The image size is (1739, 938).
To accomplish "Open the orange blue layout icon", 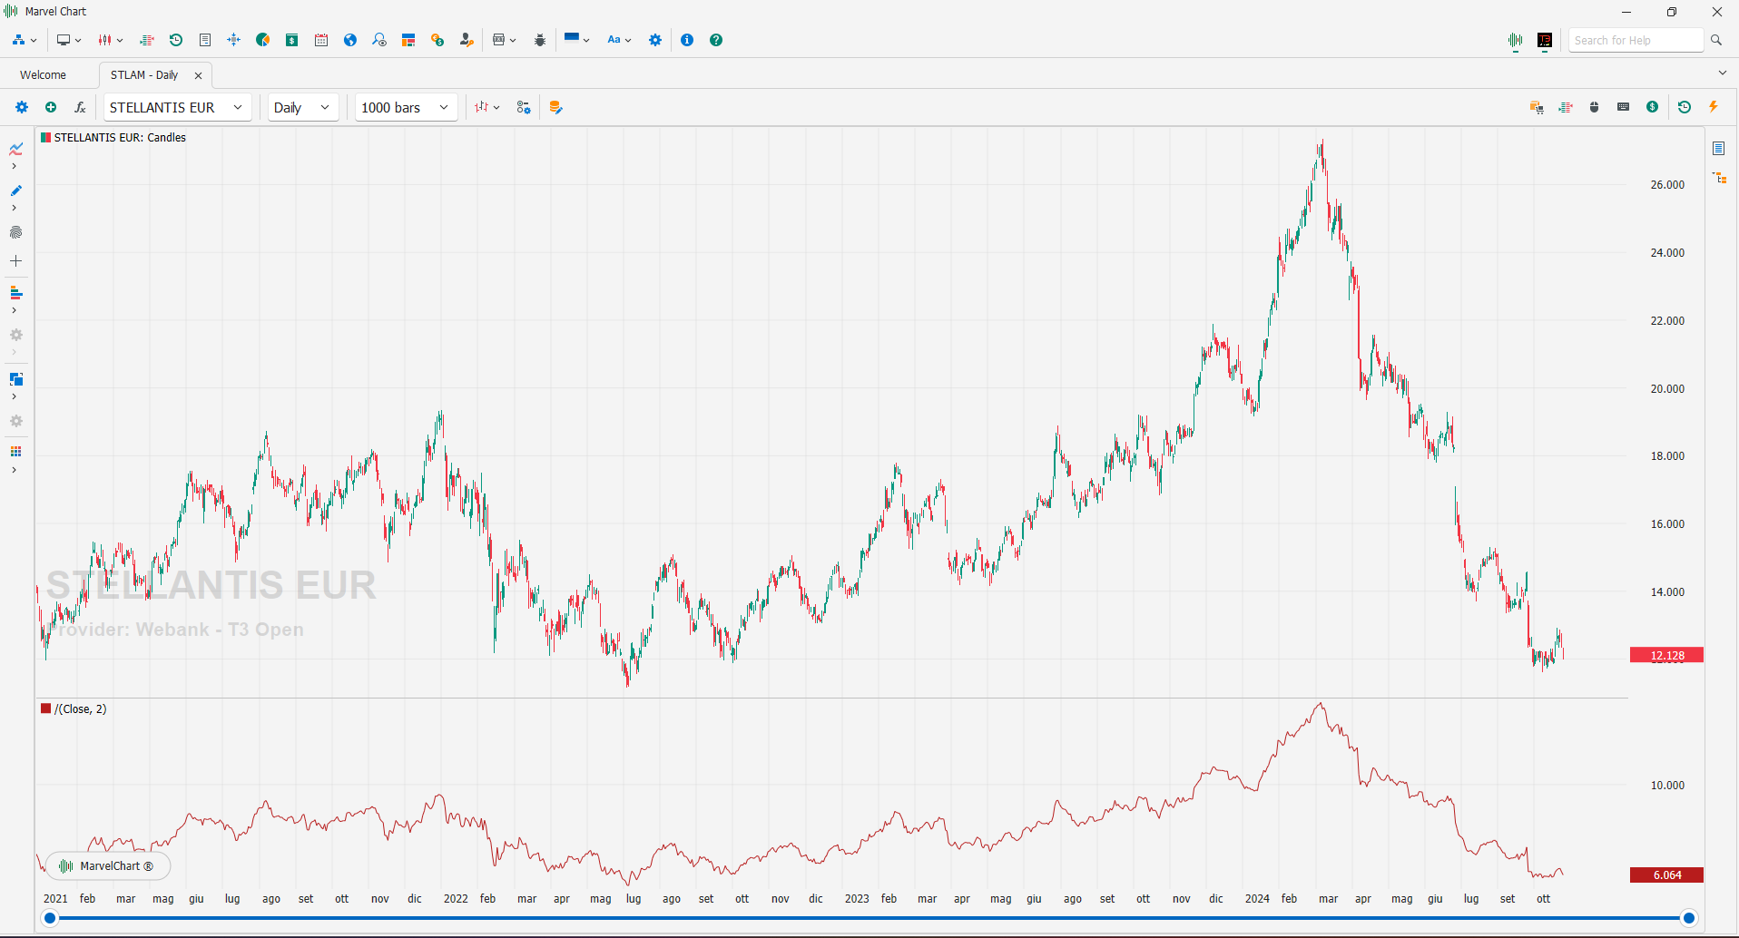I will [x=408, y=40].
